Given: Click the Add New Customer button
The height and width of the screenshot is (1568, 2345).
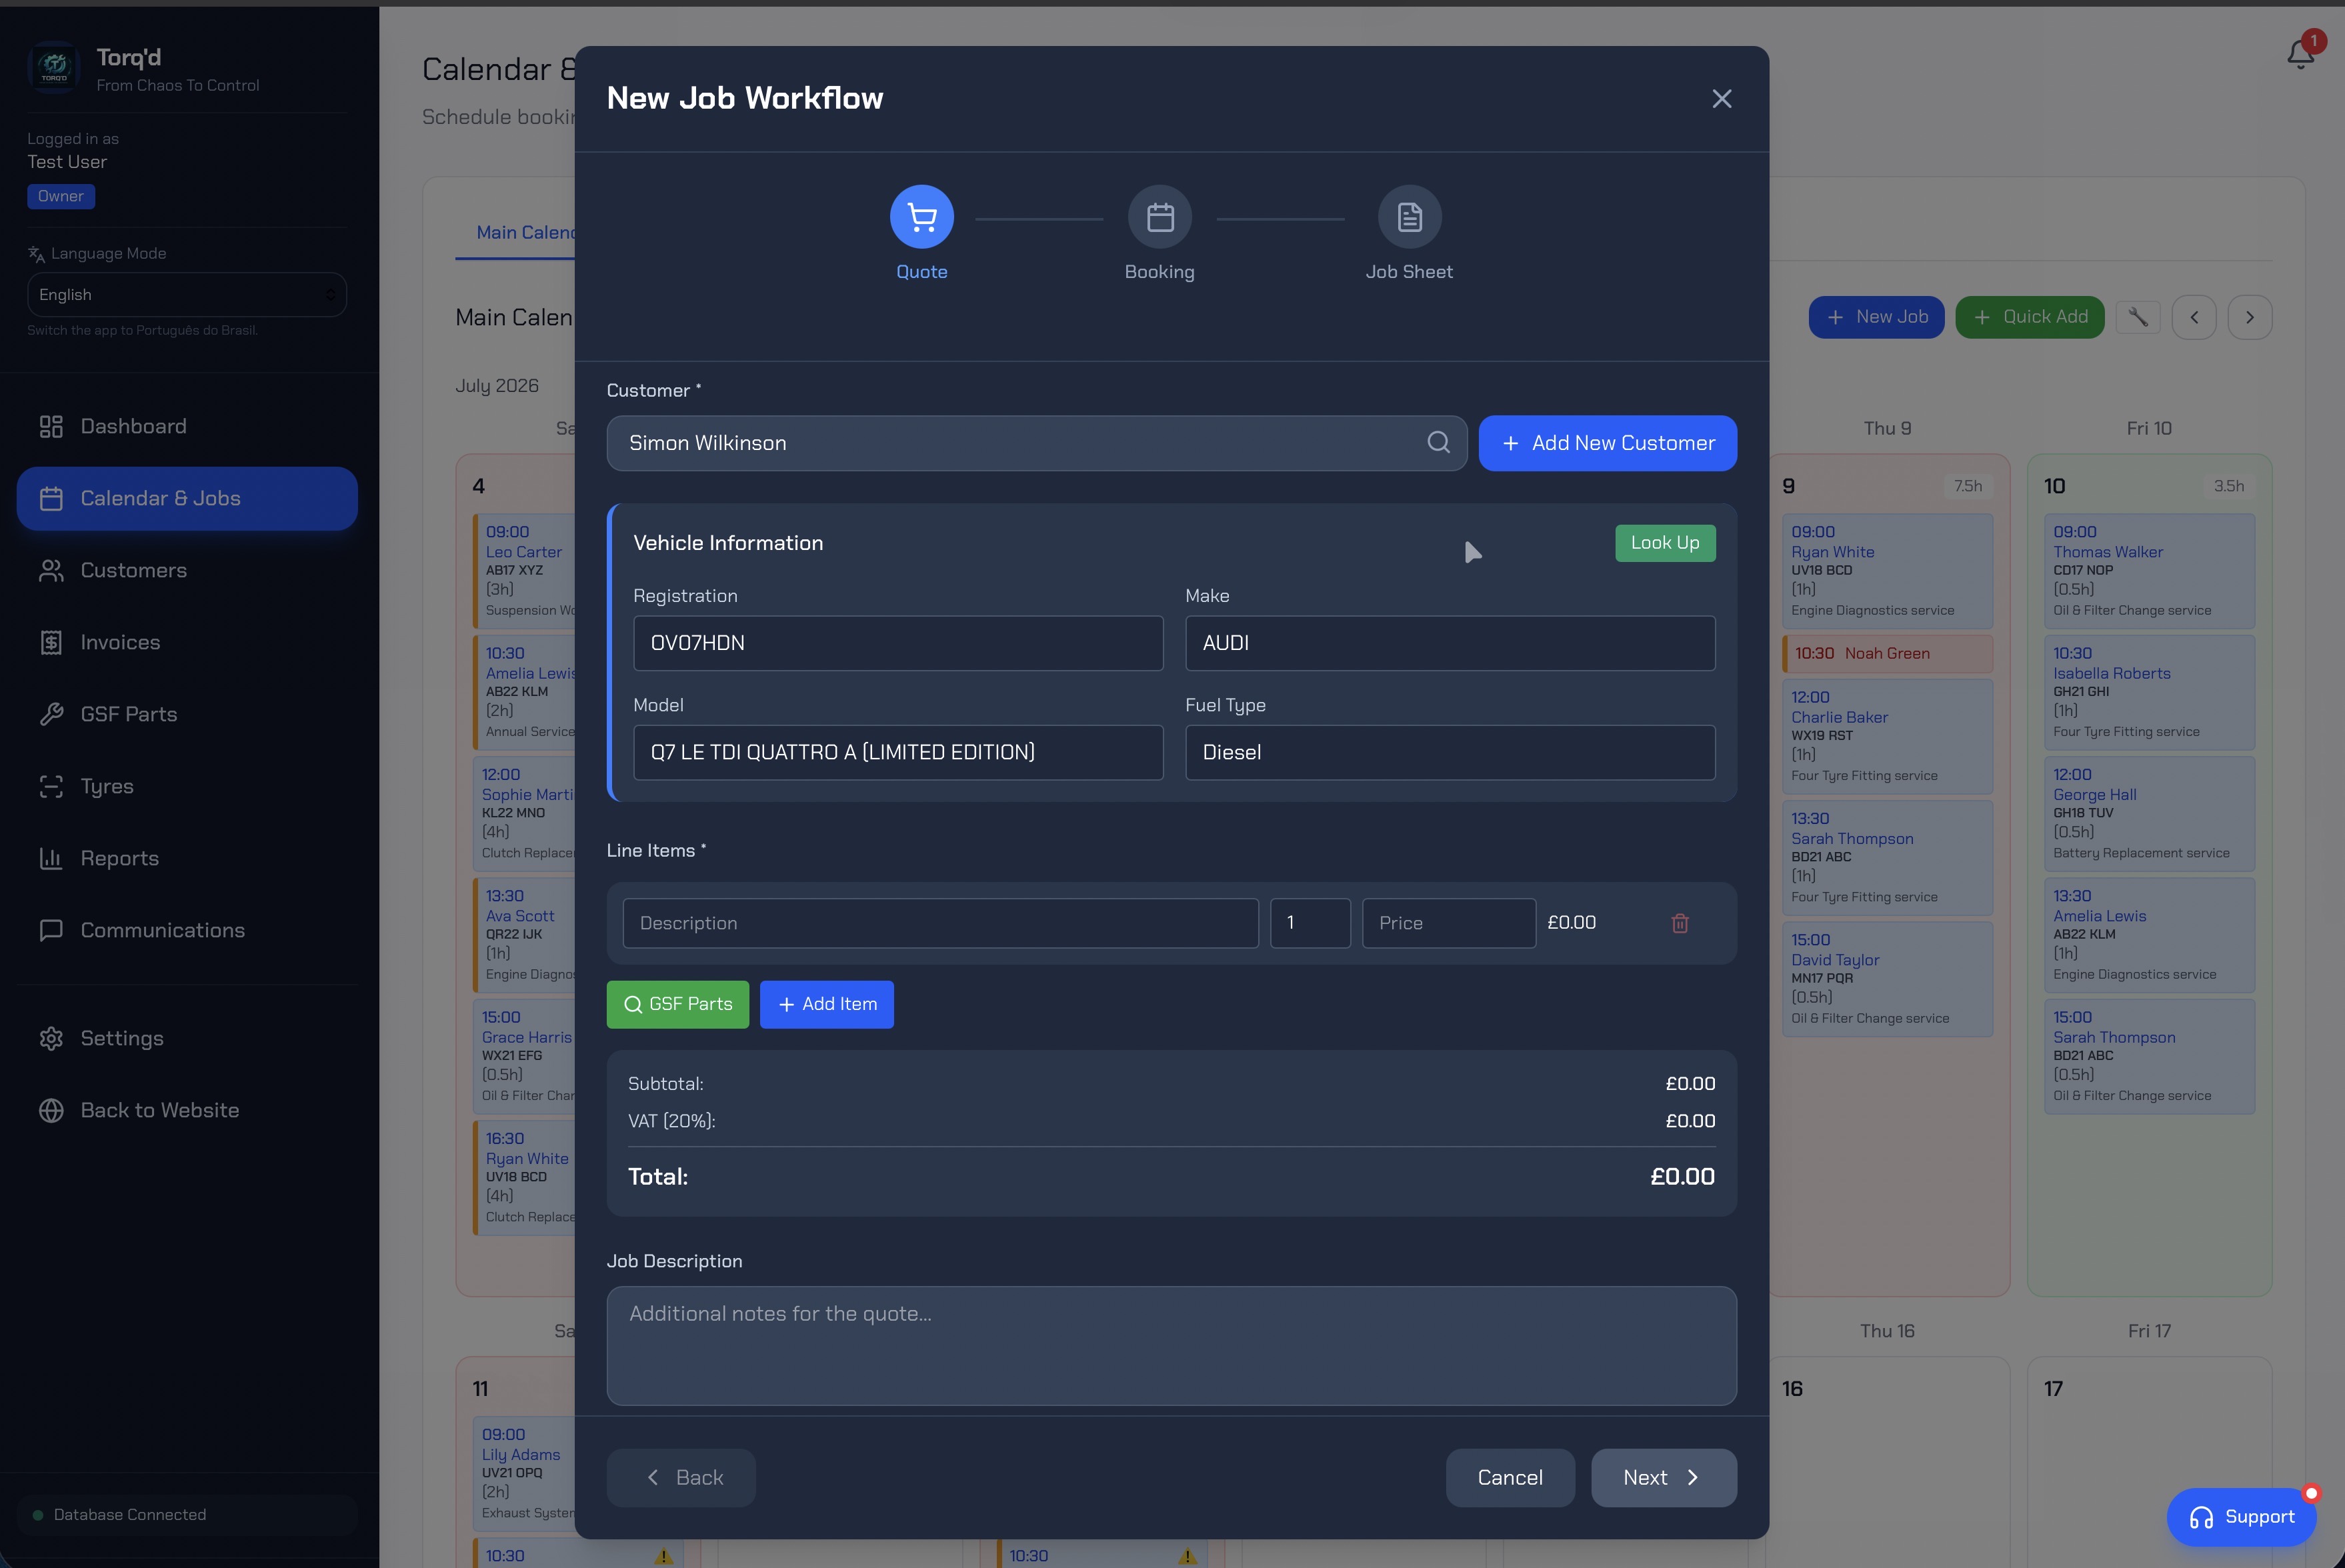Looking at the screenshot, I should pos(1607,443).
